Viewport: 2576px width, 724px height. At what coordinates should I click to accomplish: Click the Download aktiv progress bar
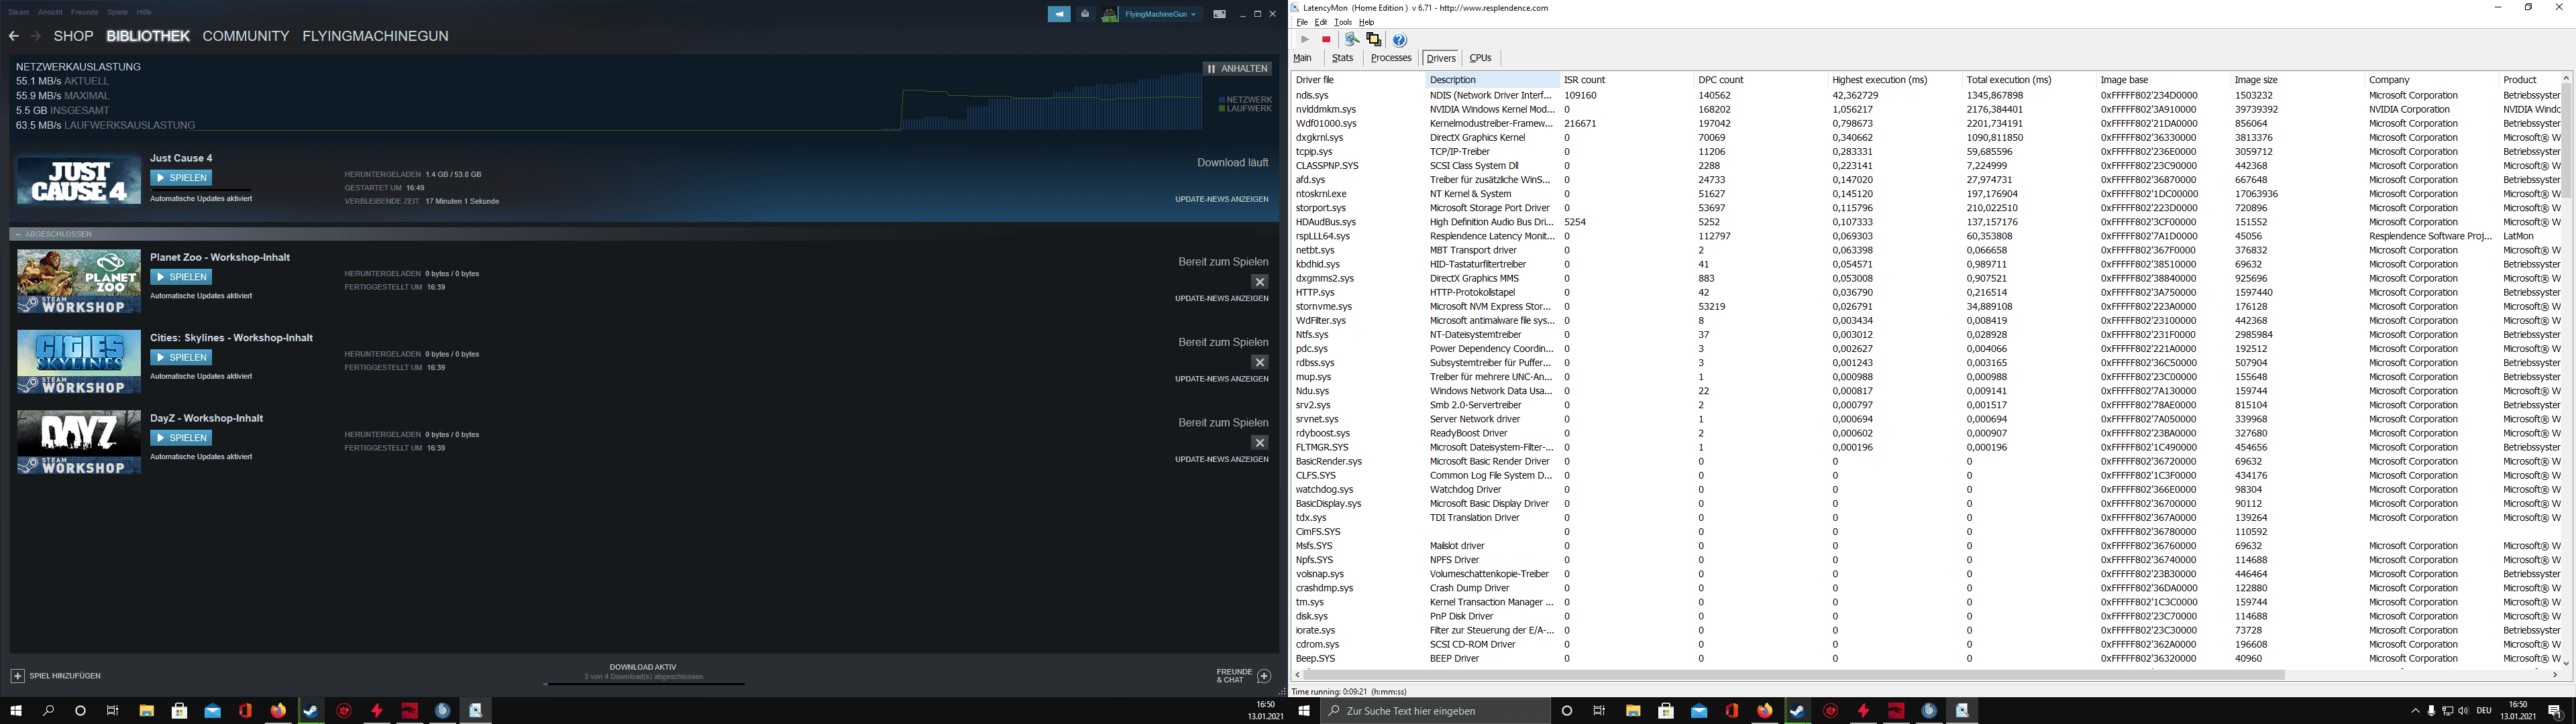644,684
